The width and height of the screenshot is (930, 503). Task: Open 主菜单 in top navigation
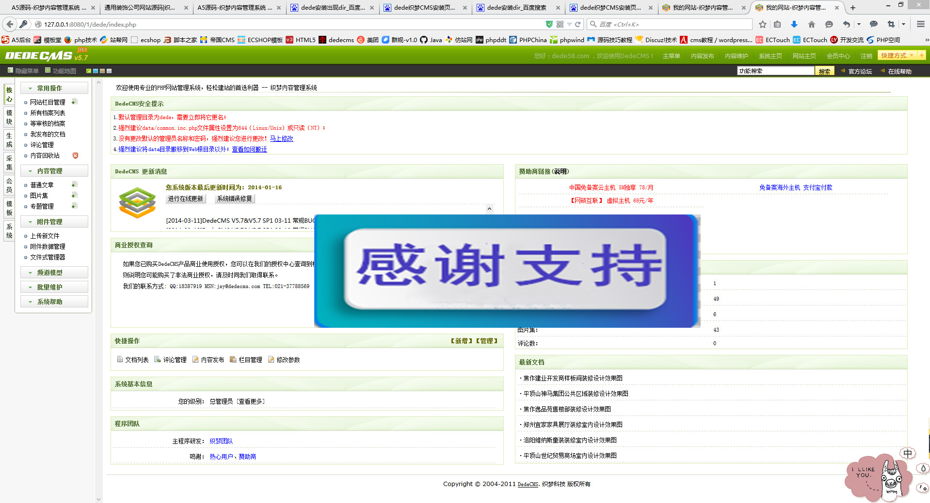(x=672, y=56)
